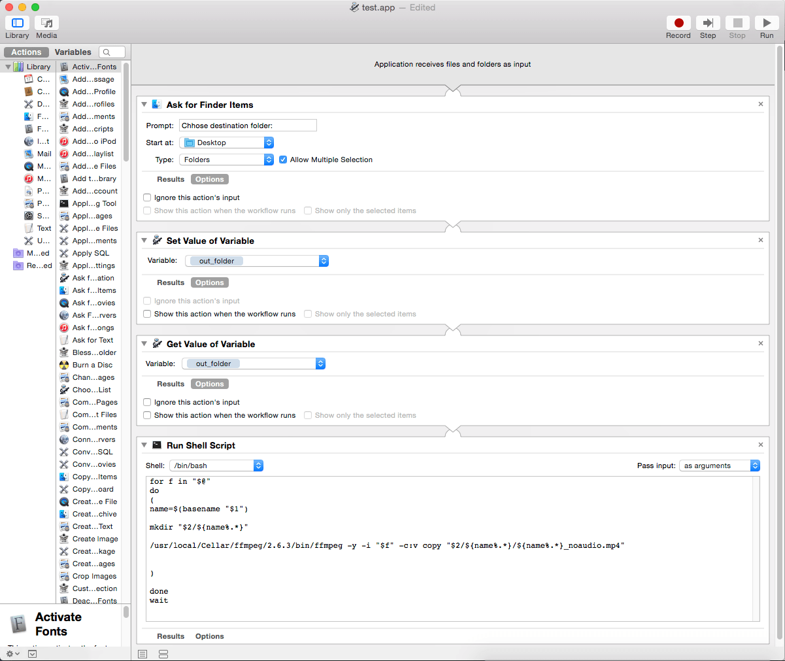Enable Show this action when workflow runs in Get Value of Variable
The width and height of the screenshot is (785, 661).
[147, 415]
